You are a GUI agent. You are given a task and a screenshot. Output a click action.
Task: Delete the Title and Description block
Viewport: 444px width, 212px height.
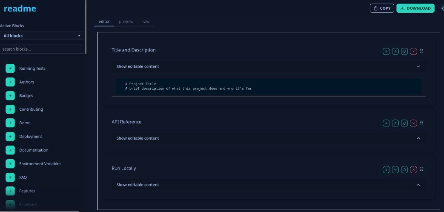[x=413, y=51]
